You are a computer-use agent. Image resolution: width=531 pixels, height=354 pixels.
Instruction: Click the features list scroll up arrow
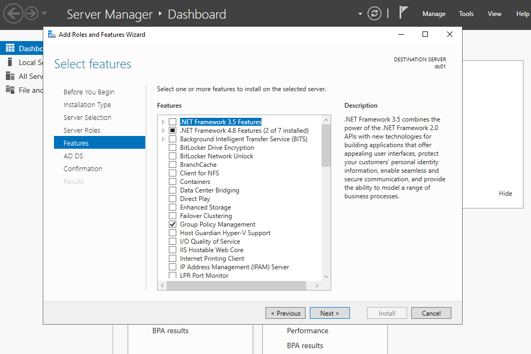326,120
